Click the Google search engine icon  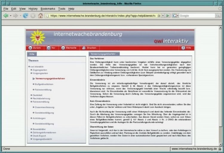click(175, 16)
